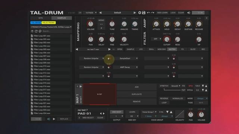
Task: Click the REPLACE button
Action: pyautogui.click(x=64, y=119)
